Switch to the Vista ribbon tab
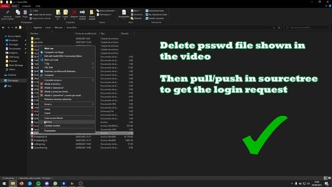Screen dimensions: 332x187 pyautogui.click(x=38, y=6)
